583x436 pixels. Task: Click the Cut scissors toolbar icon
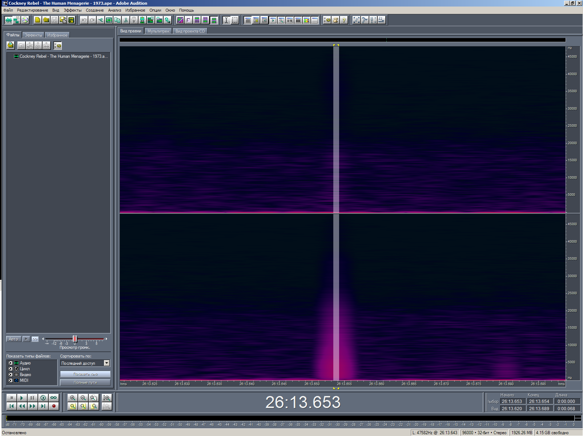(x=126, y=20)
